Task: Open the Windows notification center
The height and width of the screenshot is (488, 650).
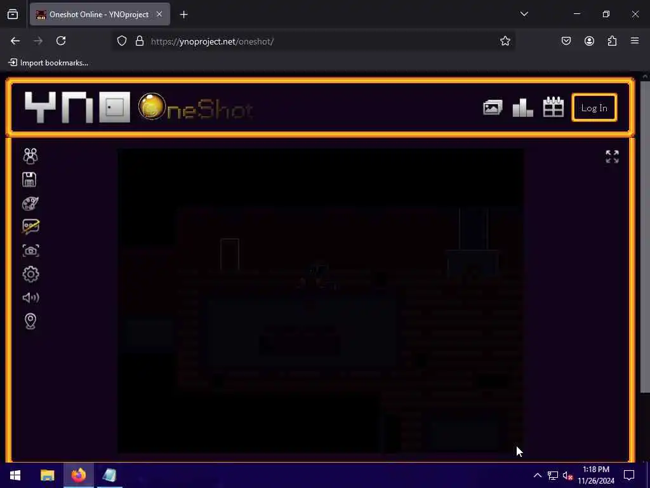Action: (x=629, y=475)
